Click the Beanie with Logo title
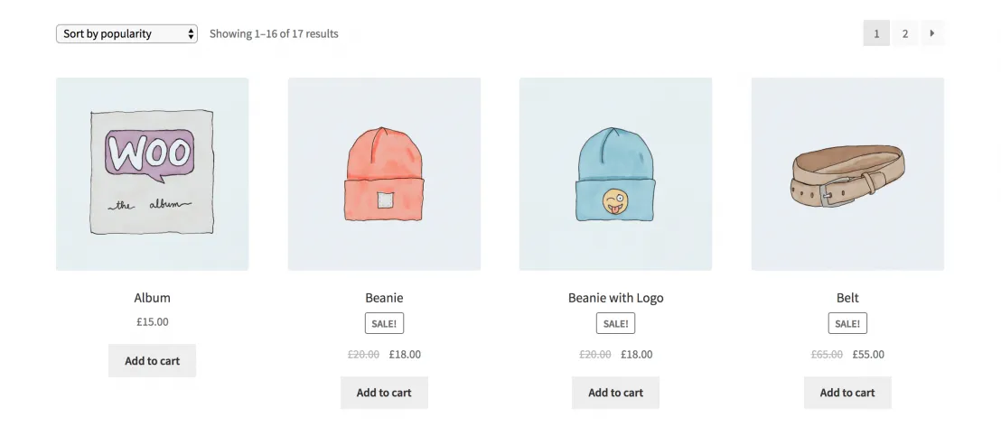 [x=615, y=298]
